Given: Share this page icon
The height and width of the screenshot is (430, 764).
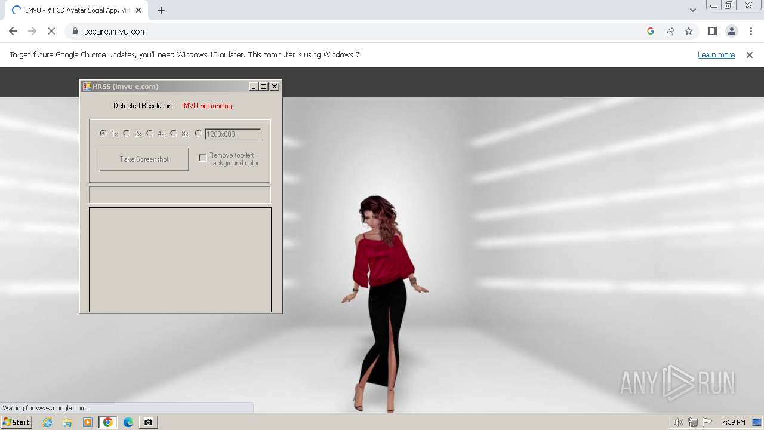Looking at the screenshot, I should 670,32.
